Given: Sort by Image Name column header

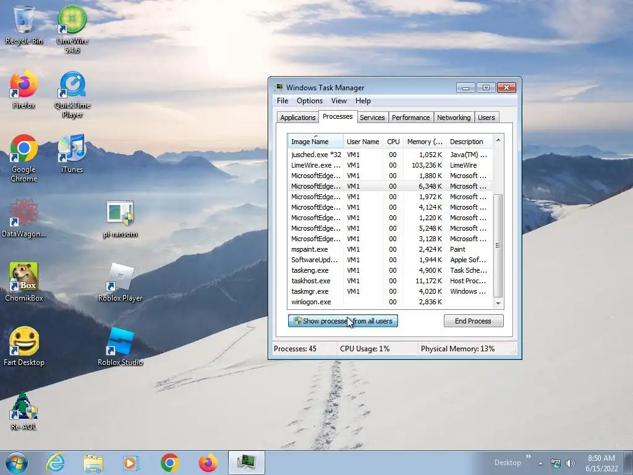Looking at the screenshot, I should coord(315,142).
